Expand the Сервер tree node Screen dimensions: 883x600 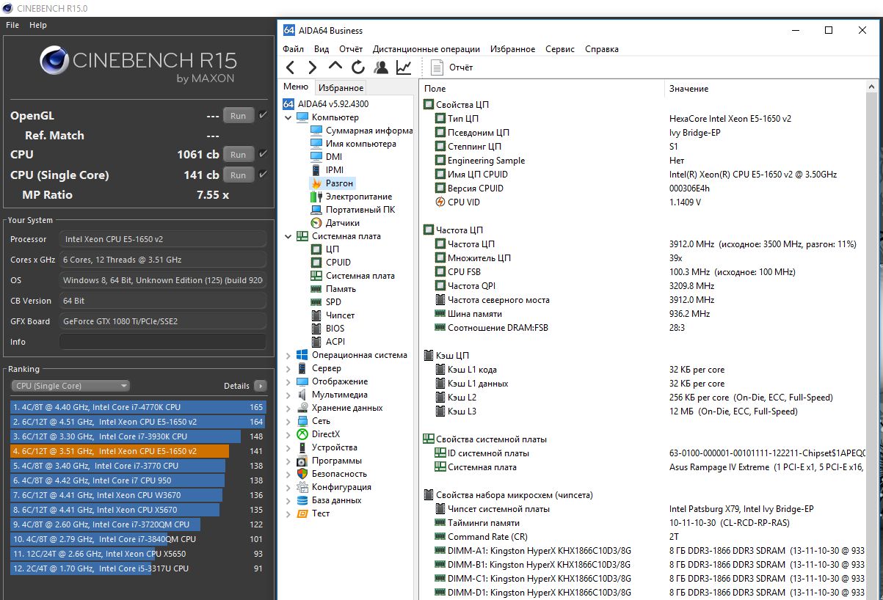pos(288,368)
